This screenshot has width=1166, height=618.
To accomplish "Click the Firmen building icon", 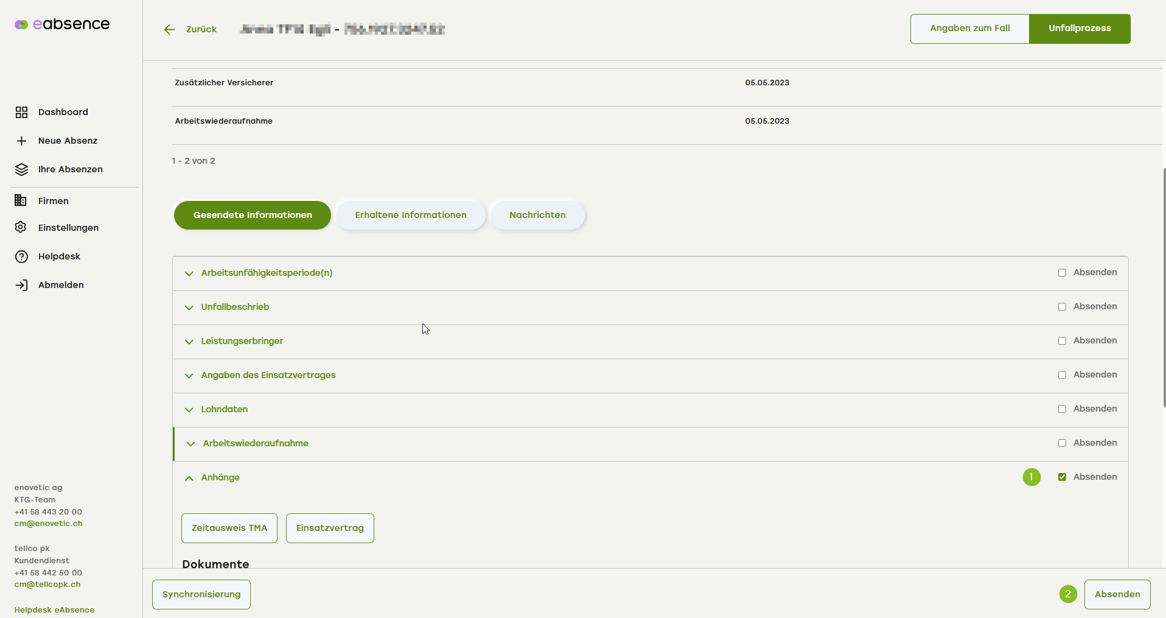I will click(x=21, y=200).
